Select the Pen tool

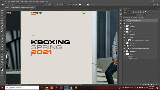(2, 49)
